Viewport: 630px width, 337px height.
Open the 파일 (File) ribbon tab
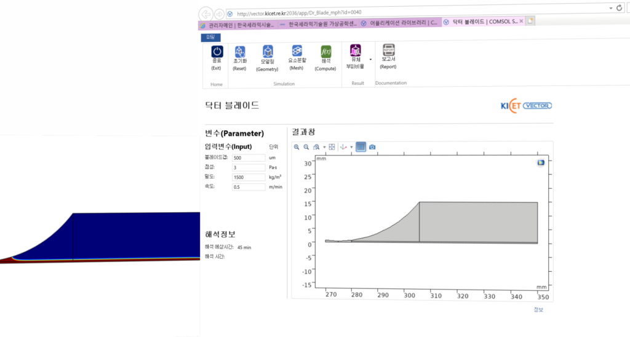click(x=210, y=37)
